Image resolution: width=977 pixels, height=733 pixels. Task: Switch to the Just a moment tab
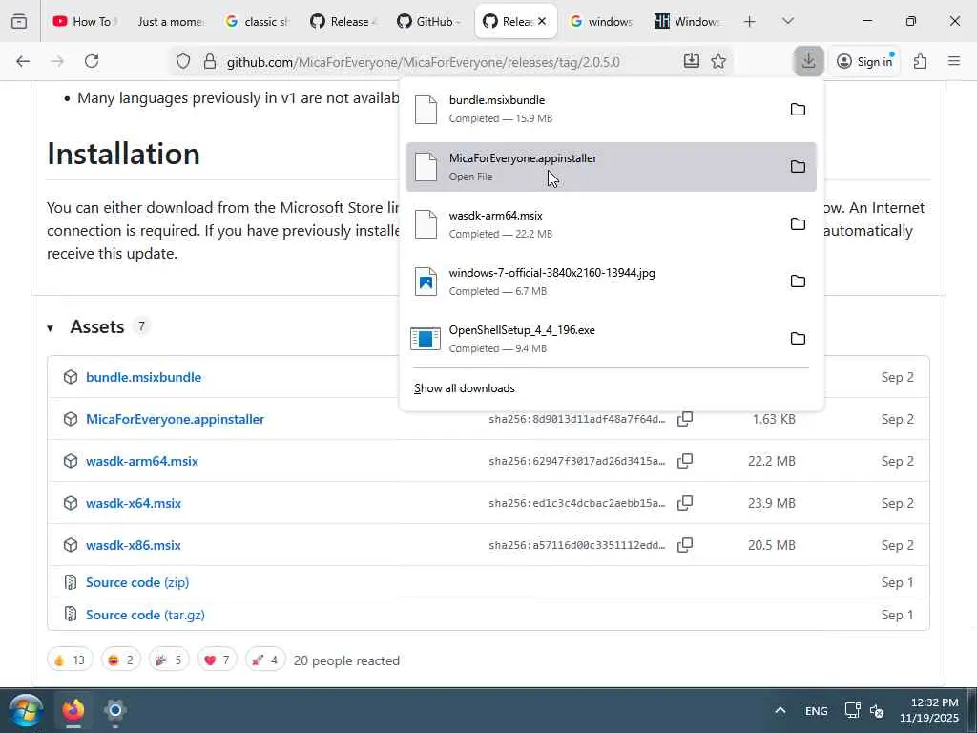[x=170, y=21]
